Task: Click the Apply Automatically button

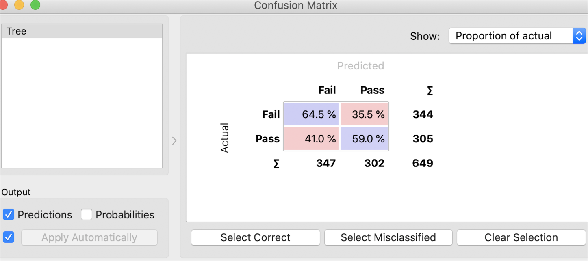Action: click(89, 237)
